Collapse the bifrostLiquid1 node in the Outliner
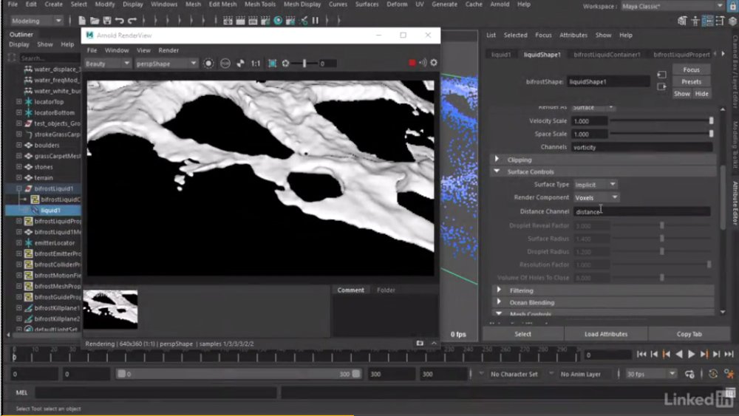This screenshot has height=416, width=739. [19, 188]
